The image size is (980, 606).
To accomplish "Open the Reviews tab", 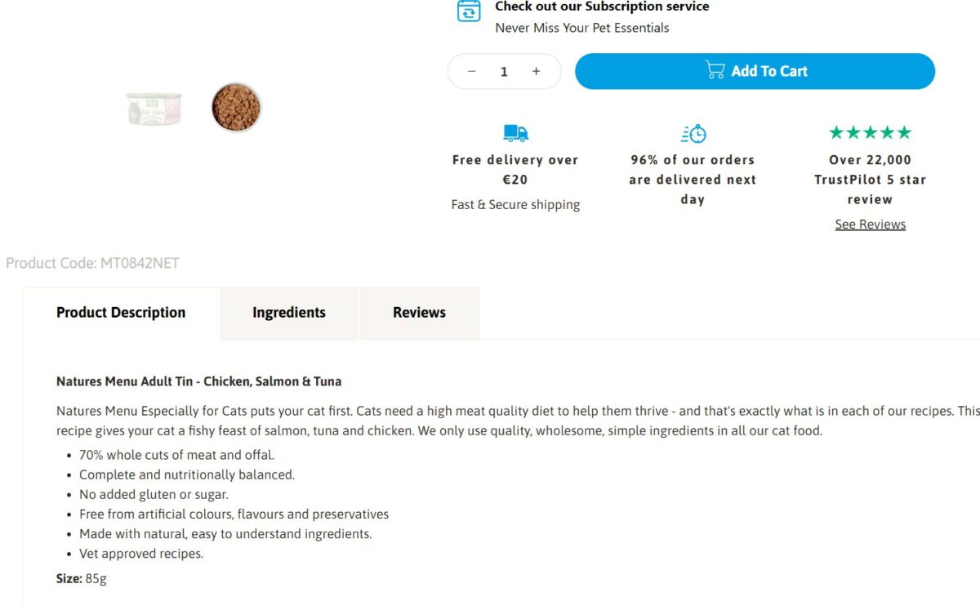I will 419,313.
